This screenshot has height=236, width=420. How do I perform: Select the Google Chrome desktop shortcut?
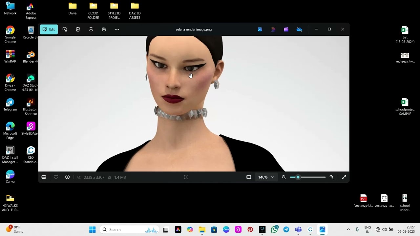coord(10,35)
